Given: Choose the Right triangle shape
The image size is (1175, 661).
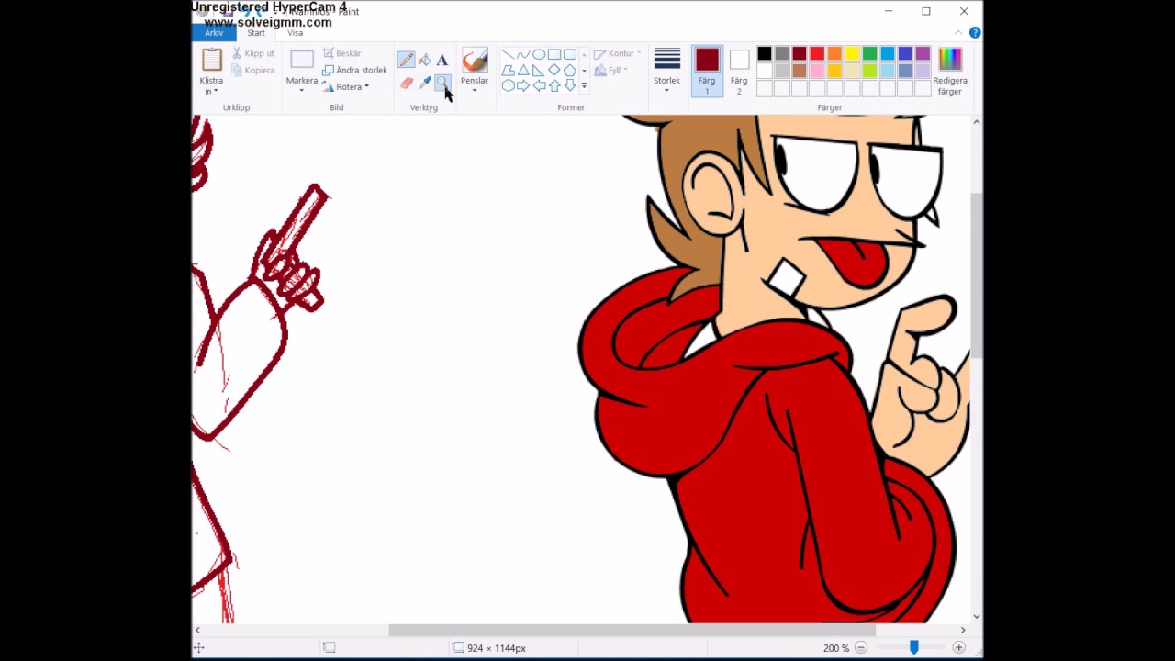Looking at the screenshot, I should pyautogui.click(x=539, y=70).
